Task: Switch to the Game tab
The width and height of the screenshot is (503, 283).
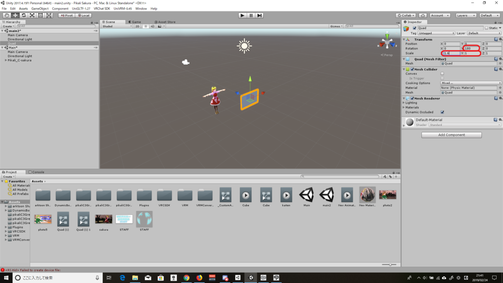Action: (135, 22)
